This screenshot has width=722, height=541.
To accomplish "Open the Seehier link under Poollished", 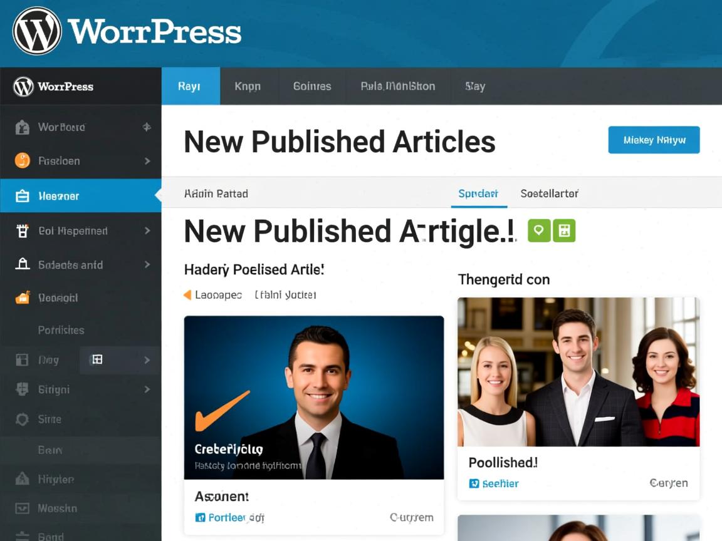I will tap(500, 483).
